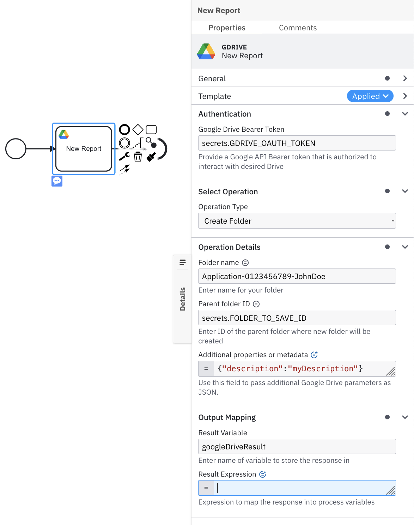Collapse the Output Mapping section
This screenshot has height=525, width=414.
[x=405, y=417]
